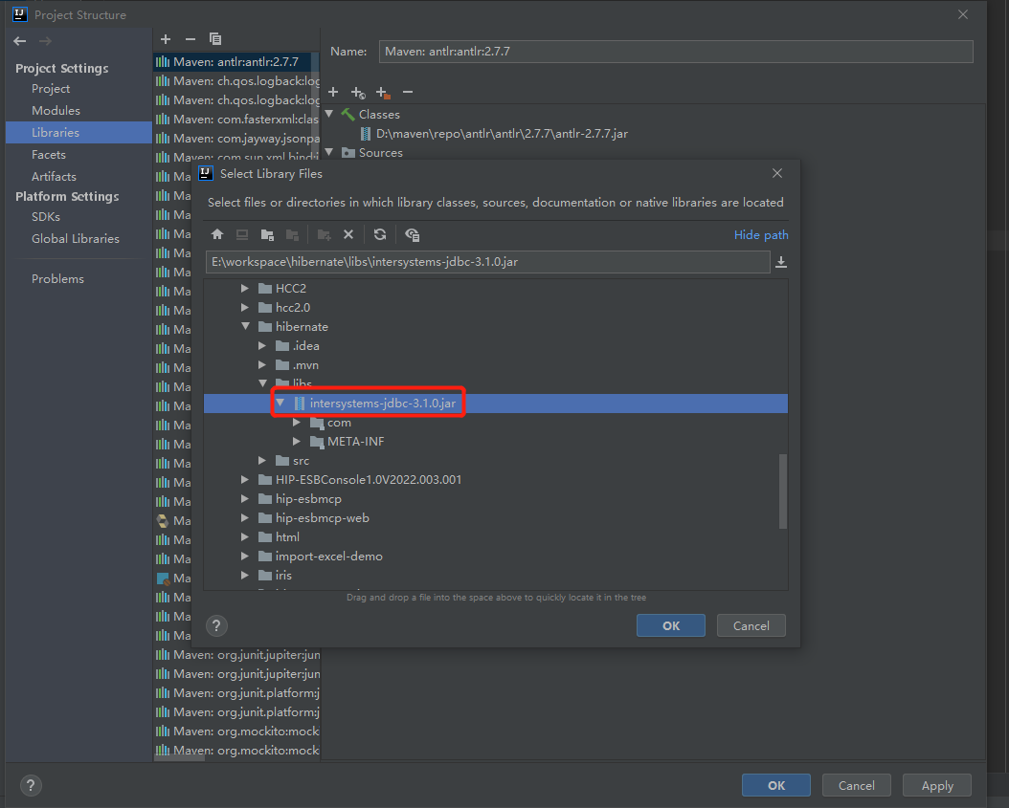Click the Delete (X) icon in file chooser

(x=348, y=234)
